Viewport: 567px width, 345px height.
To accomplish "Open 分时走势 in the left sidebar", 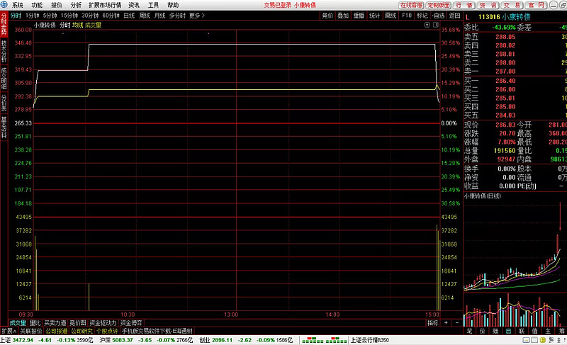I will pyautogui.click(x=4, y=24).
